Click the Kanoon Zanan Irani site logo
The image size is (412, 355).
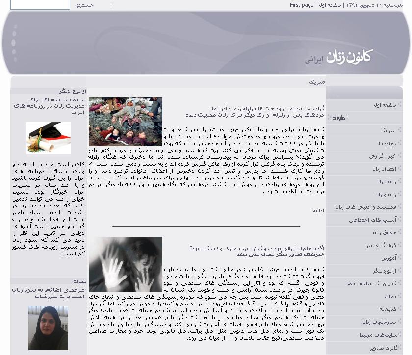(338, 57)
